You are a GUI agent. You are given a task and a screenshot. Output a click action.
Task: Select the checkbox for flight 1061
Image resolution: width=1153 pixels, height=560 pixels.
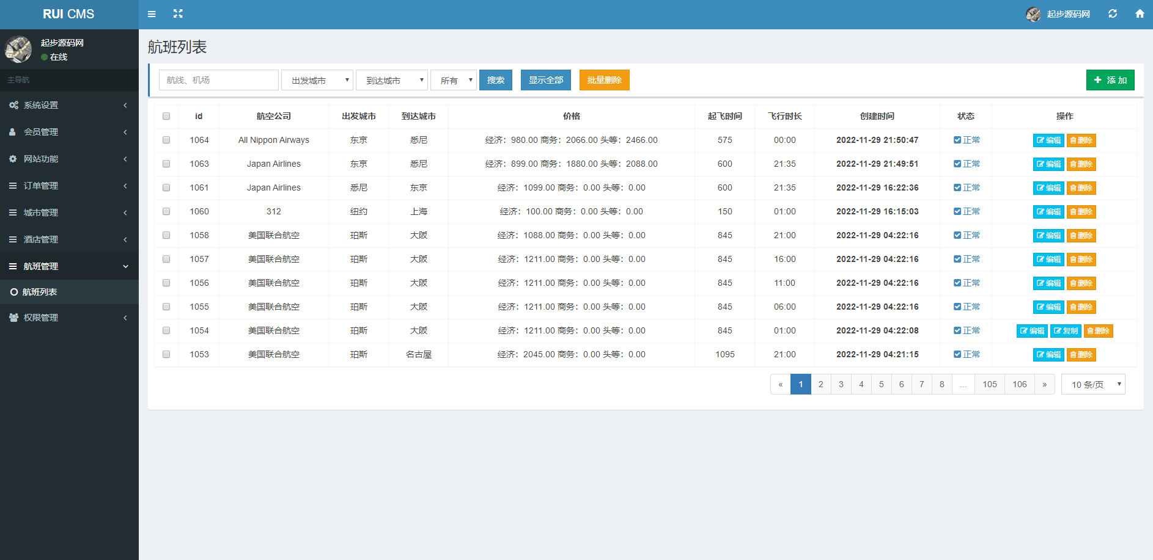(x=166, y=187)
